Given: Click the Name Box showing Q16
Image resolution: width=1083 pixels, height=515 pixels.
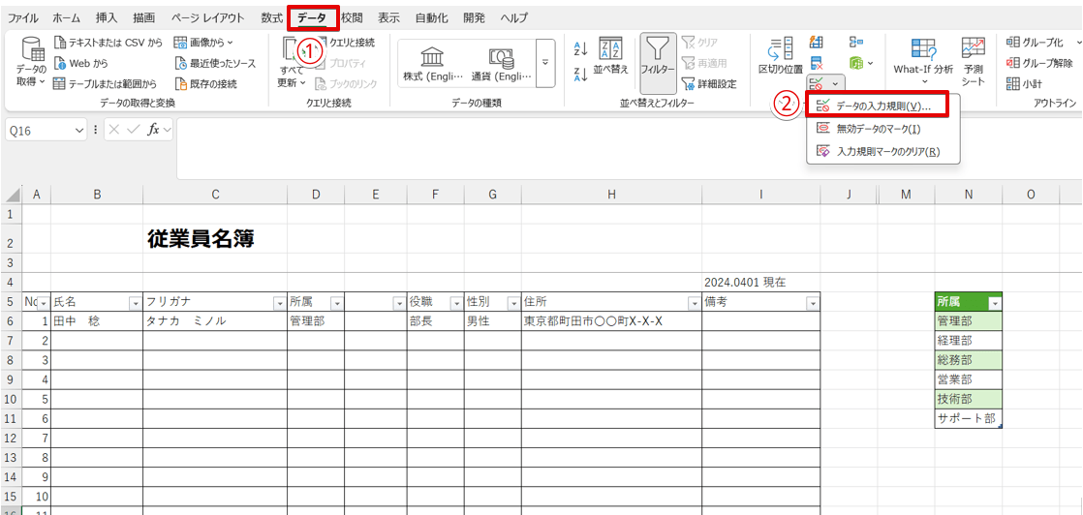Looking at the screenshot, I should coord(46,130).
